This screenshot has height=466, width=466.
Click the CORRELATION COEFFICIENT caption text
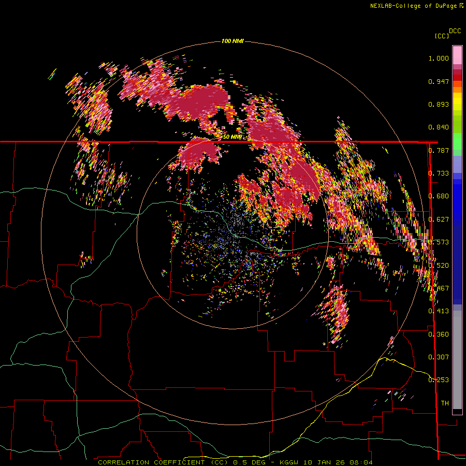tap(151, 462)
